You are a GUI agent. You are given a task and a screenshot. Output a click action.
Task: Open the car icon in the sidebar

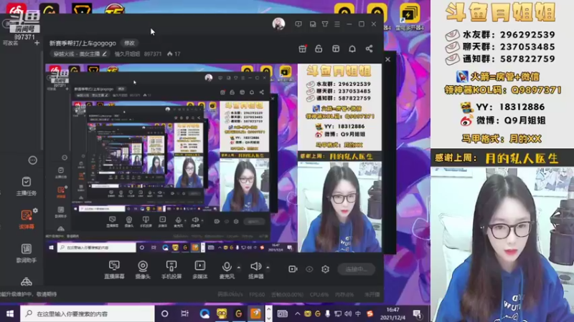[x=27, y=281]
